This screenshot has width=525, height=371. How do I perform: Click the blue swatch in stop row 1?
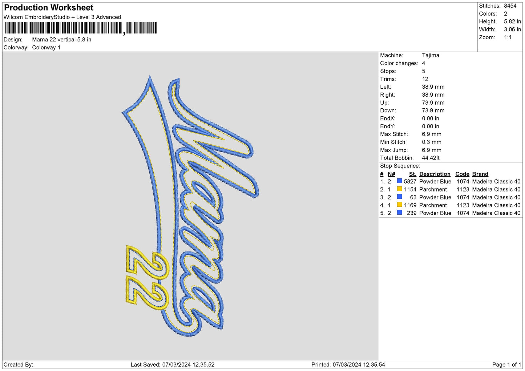click(x=399, y=181)
